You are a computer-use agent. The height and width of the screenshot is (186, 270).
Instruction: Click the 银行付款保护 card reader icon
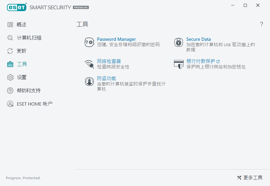point(179,64)
